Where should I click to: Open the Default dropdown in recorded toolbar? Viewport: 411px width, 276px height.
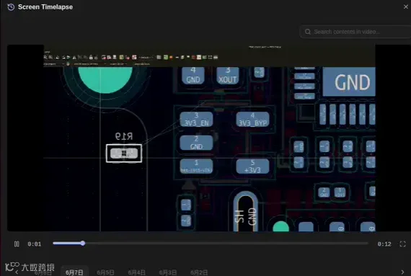tap(146, 58)
